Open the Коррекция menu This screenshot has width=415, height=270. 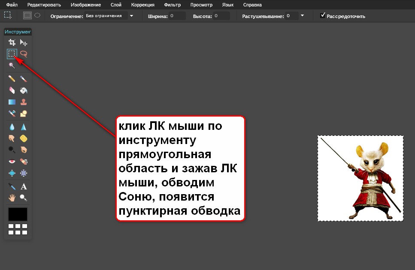coord(144,5)
